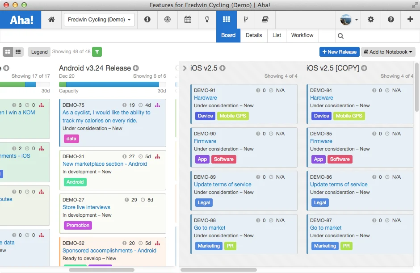Open the roadmaps branch icon
420x273 pixels.
[246, 19]
